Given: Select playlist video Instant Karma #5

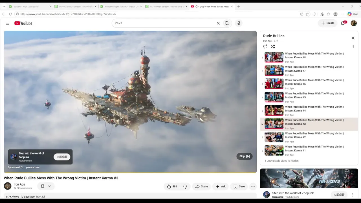Looking at the screenshot, I should (309, 97).
